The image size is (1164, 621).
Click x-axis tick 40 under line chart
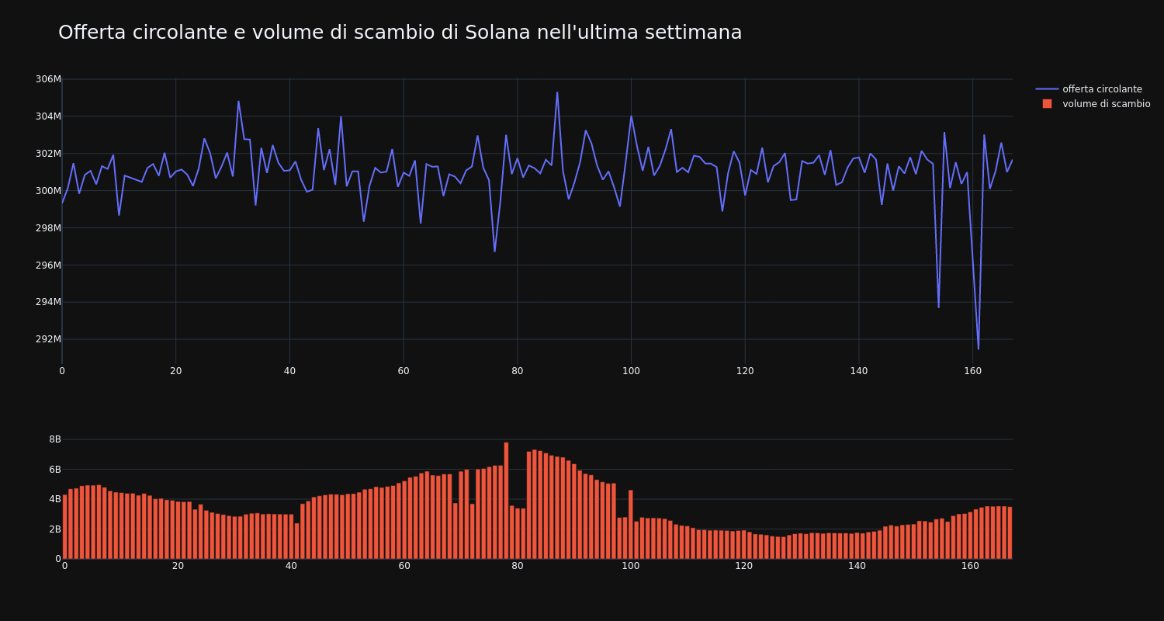click(289, 371)
